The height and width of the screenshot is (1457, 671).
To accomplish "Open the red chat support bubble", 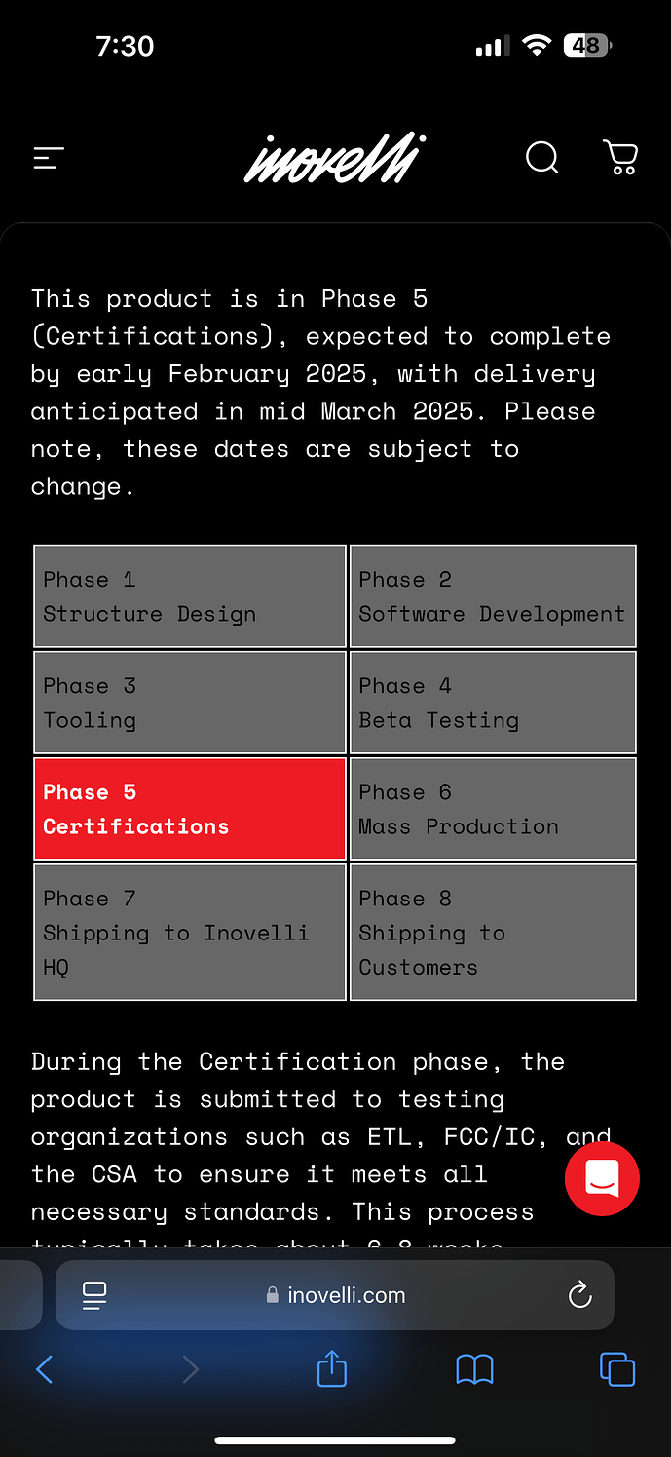I will 602,1179.
